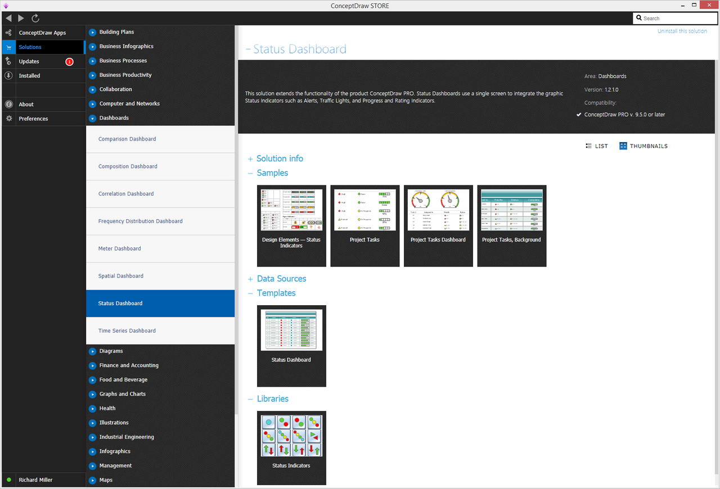Expand the Health category
This screenshot has height=489, width=720.
click(x=92, y=408)
